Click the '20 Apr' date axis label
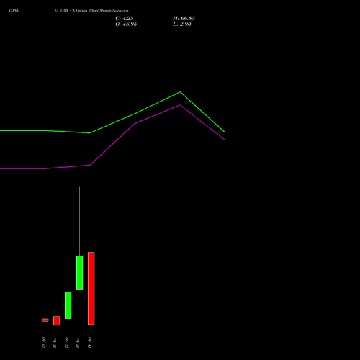This screenshot has width=360, height=360. click(x=43, y=343)
